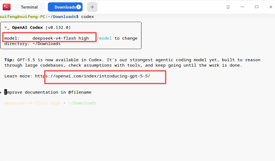This screenshot has height=161, width=275.
Task: Select the Downloads tab
Action: tap(65, 7)
